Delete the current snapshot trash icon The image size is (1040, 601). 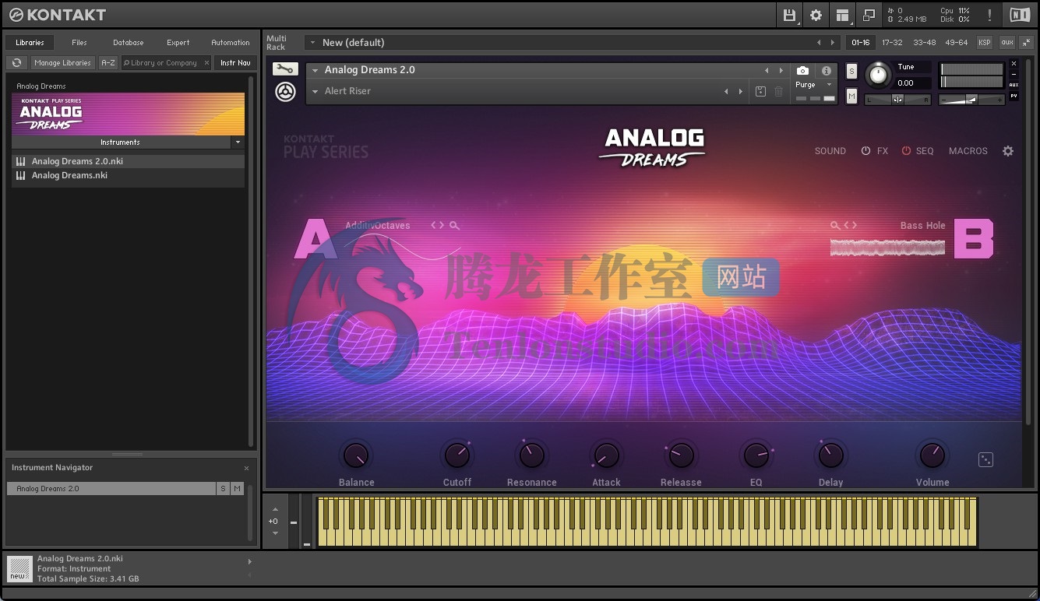(x=778, y=91)
